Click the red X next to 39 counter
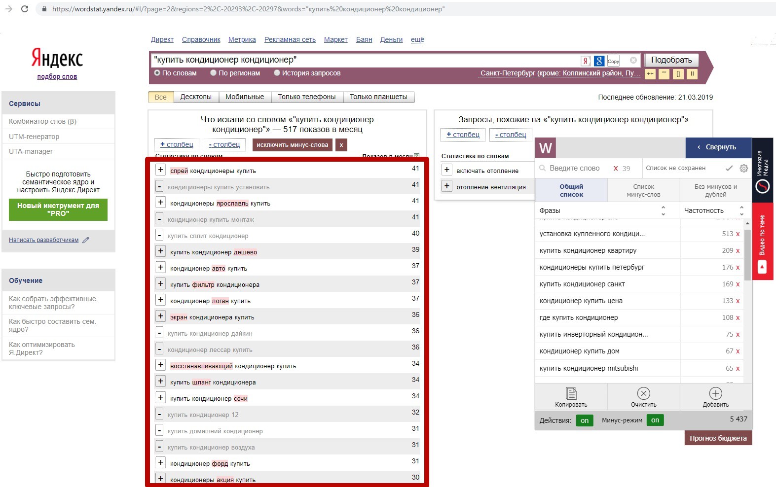 pyautogui.click(x=616, y=168)
